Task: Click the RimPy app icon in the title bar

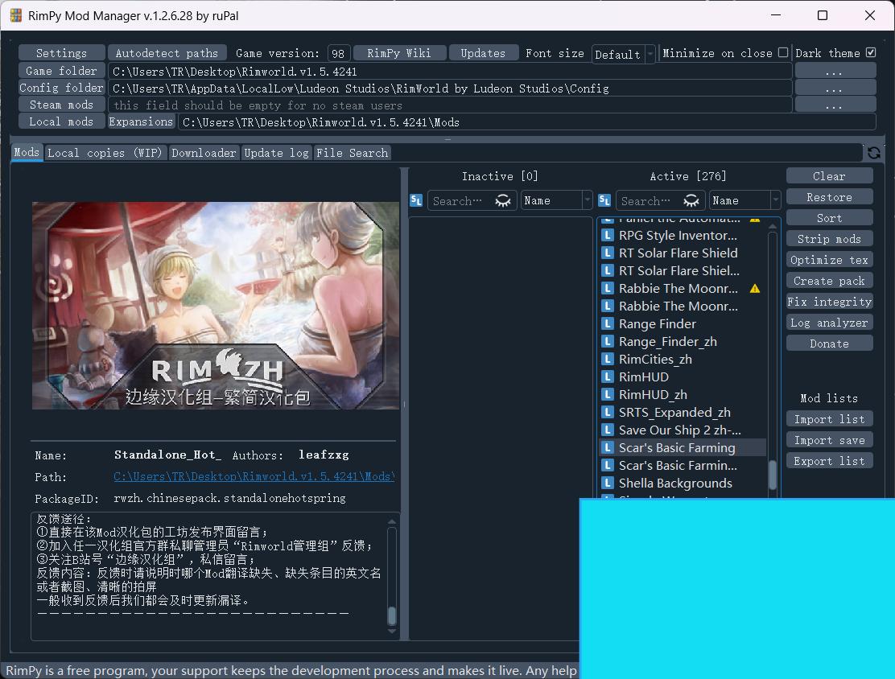Action: (16, 15)
